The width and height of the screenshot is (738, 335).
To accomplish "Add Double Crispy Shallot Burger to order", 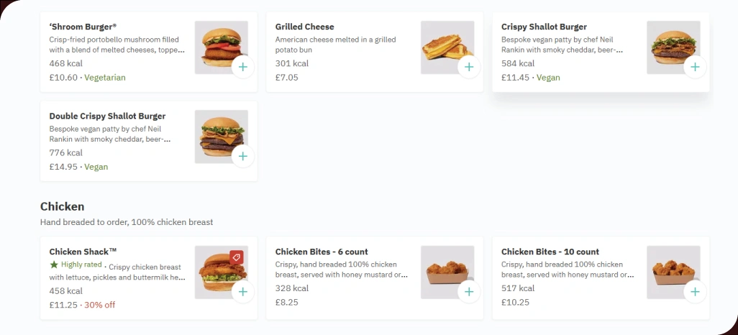I will coord(243,156).
